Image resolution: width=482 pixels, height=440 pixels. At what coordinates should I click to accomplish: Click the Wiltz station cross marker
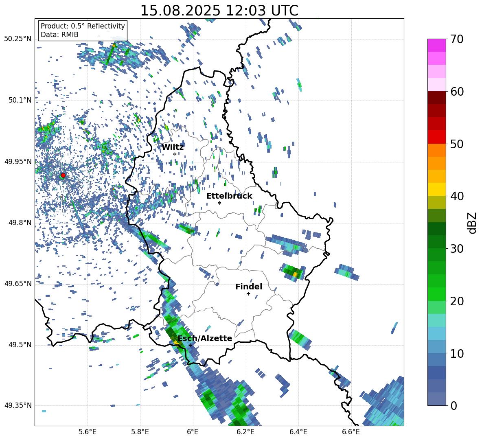(175, 154)
